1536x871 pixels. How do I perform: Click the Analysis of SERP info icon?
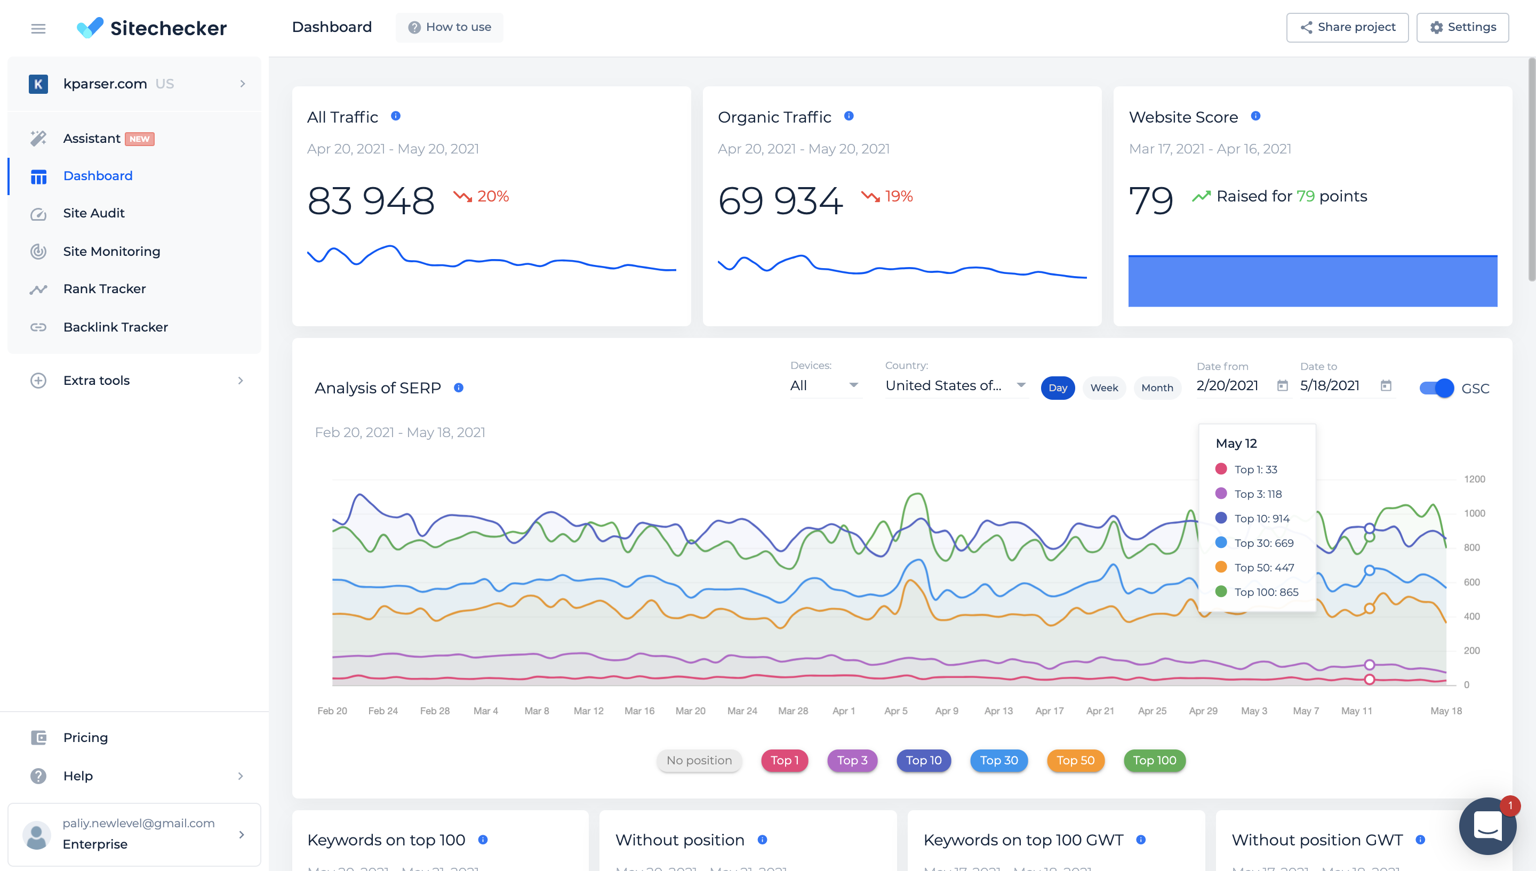point(458,388)
